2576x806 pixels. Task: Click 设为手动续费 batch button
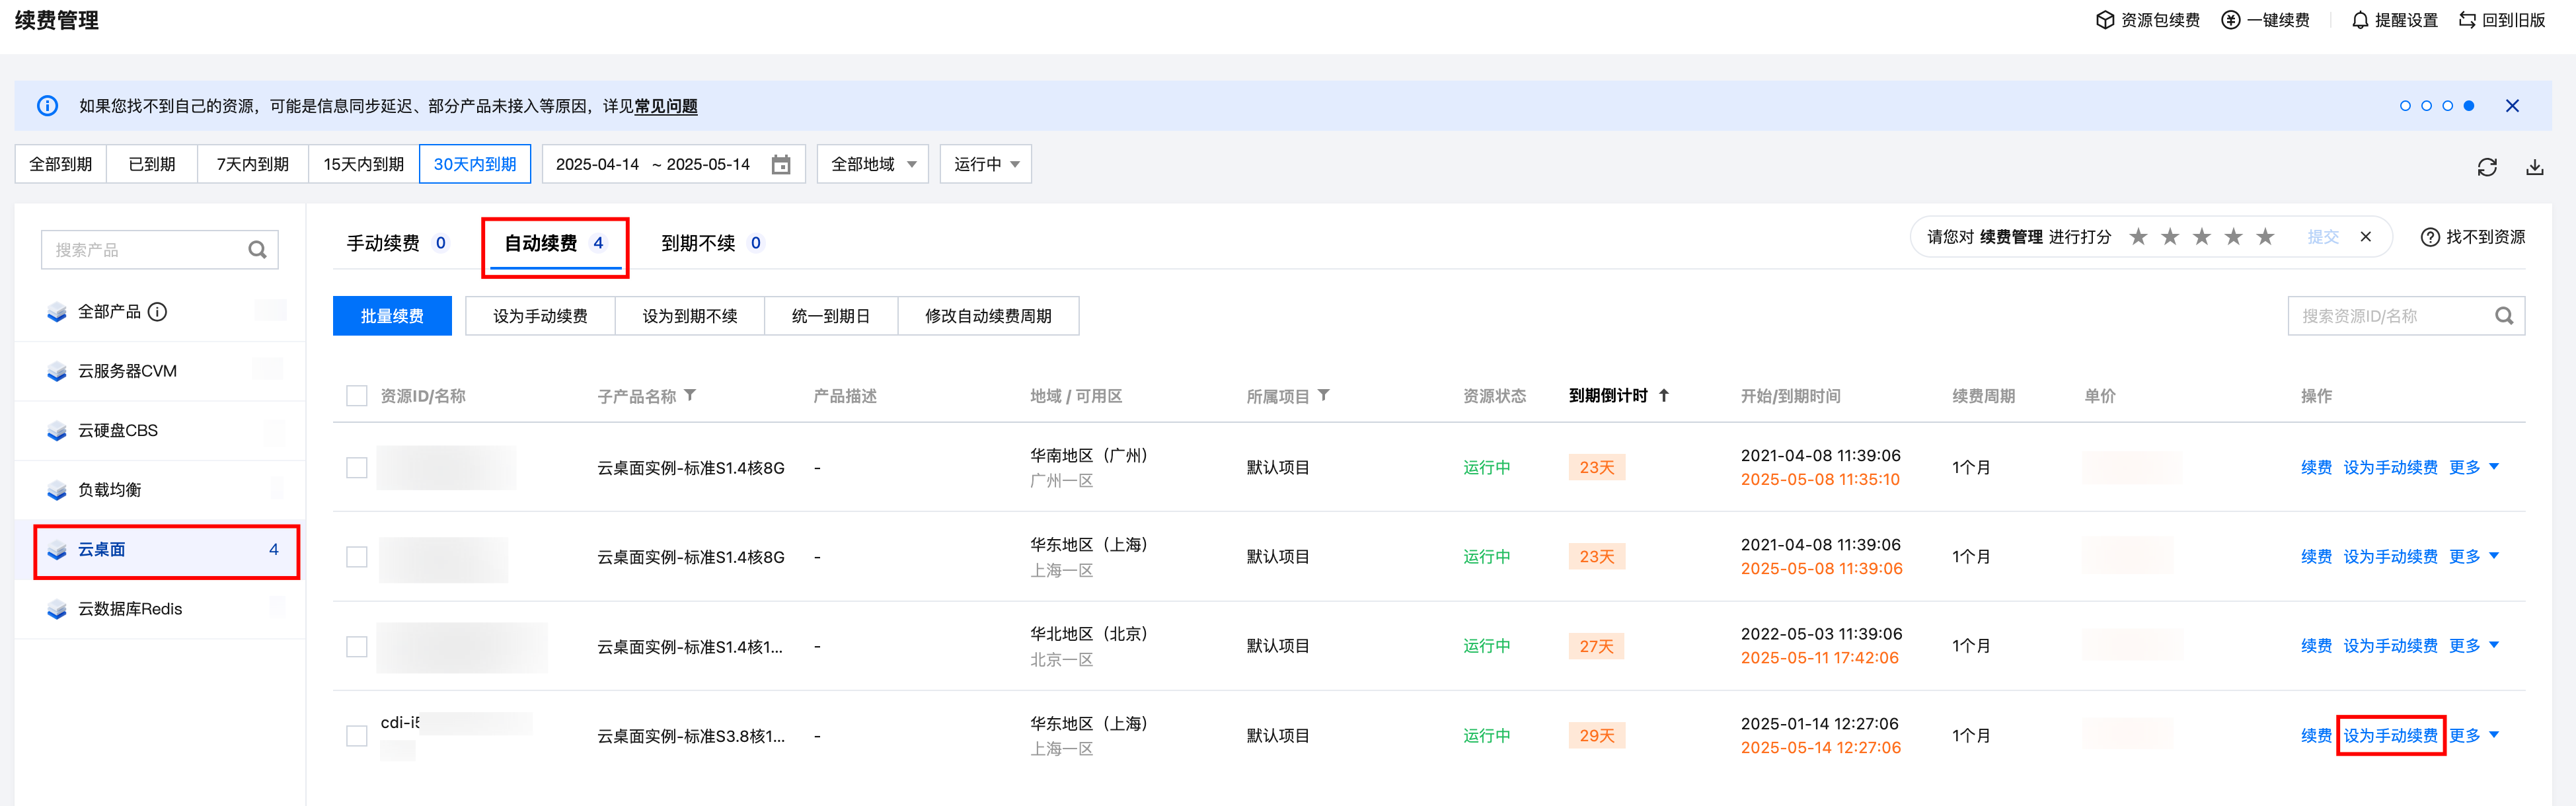[x=540, y=316]
